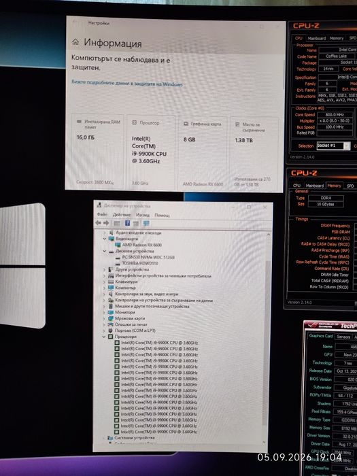
Task: Open the Действие menu in Device Manager
Action: [122, 214]
